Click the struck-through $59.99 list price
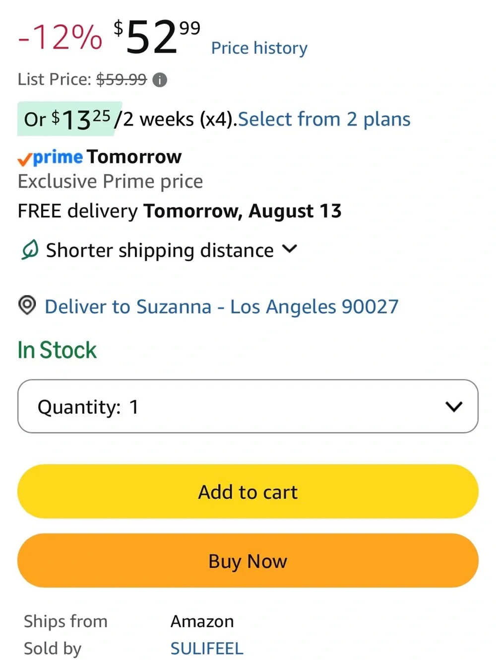Image resolution: width=496 pixels, height=662 pixels. point(122,79)
